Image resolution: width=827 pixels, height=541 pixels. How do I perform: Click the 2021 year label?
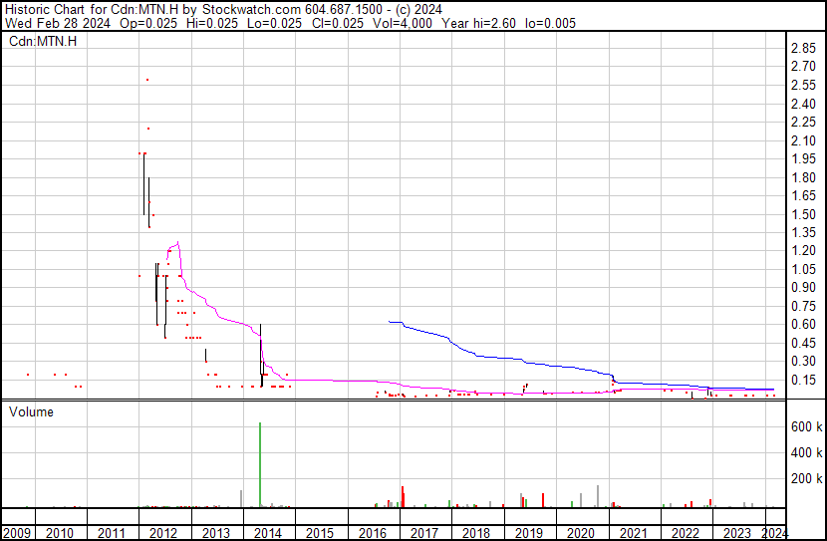point(633,533)
